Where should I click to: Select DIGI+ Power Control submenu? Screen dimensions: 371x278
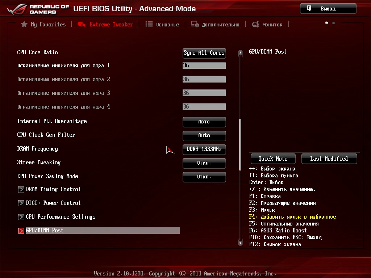(53, 203)
